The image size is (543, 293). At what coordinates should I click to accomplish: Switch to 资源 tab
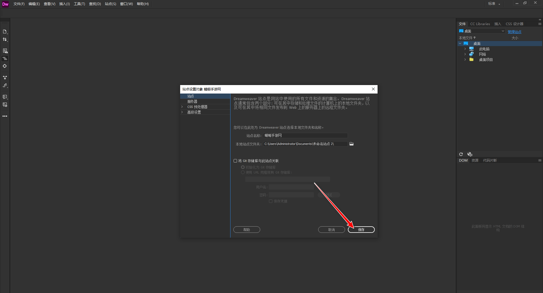pyautogui.click(x=475, y=160)
